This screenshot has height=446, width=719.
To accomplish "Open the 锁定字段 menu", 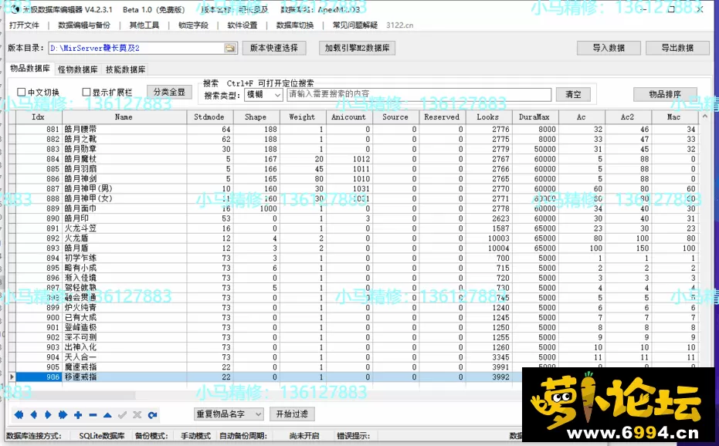I will [193, 25].
